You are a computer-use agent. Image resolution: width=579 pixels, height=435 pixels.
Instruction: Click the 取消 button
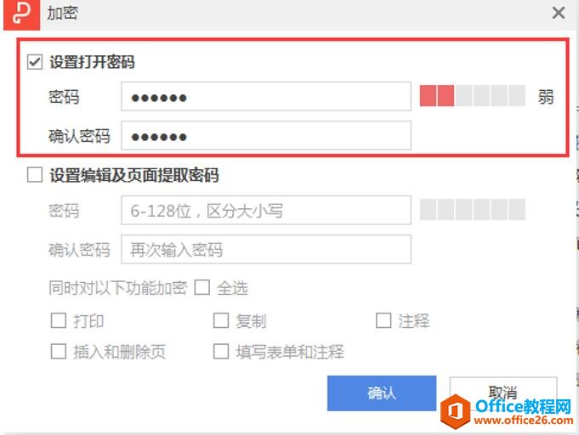pos(503,393)
